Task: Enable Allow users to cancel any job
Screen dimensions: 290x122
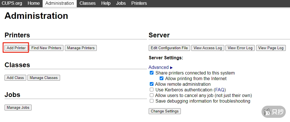Action: tap(152, 96)
